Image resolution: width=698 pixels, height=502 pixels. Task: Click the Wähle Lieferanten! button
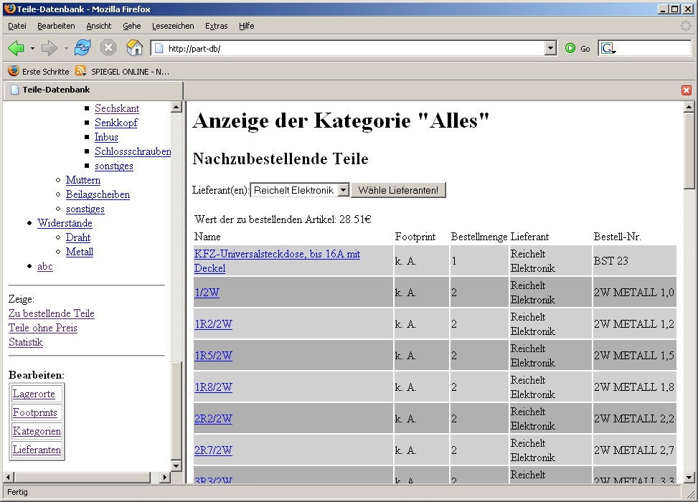(398, 190)
